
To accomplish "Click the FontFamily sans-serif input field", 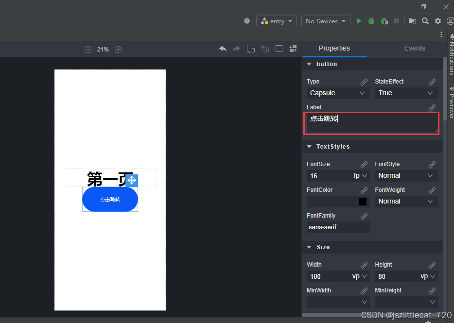I will (x=338, y=227).
